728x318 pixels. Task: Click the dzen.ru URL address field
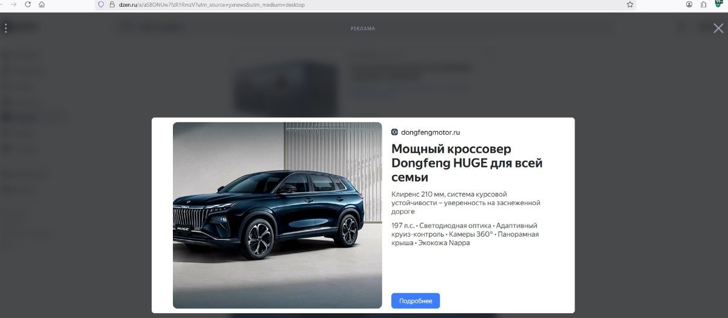[364, 4]
